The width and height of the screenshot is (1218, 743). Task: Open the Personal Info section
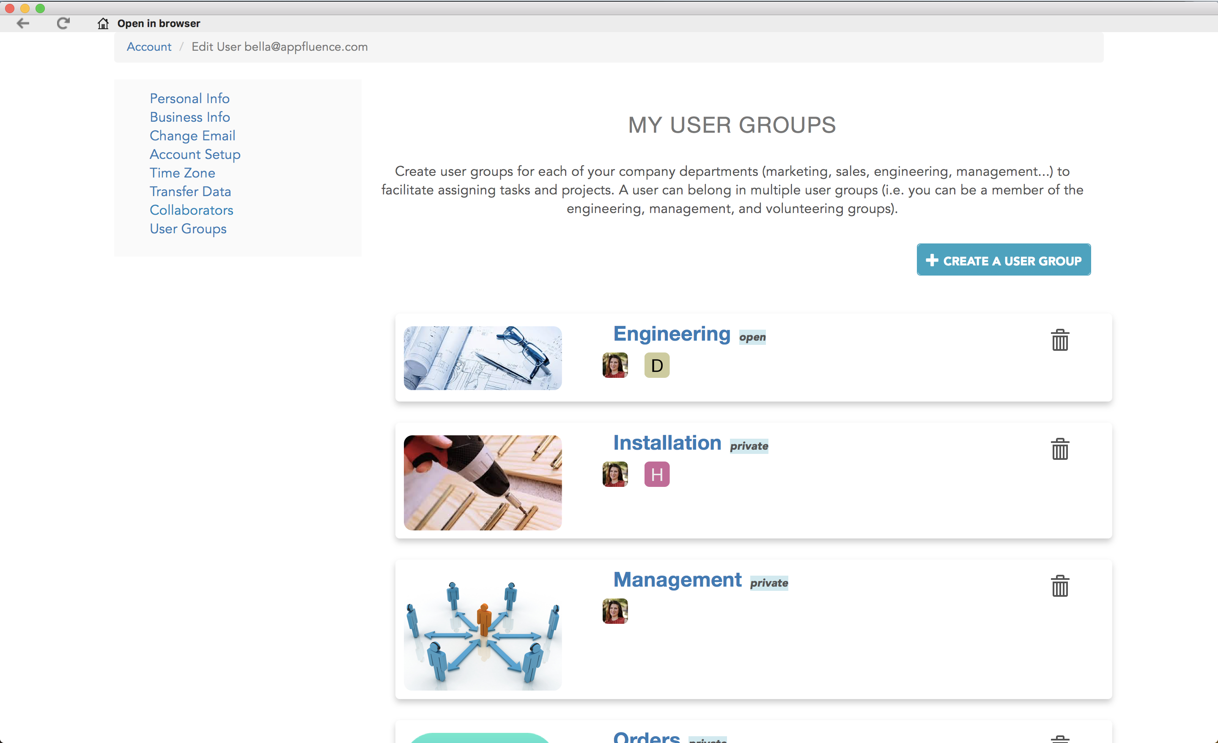[189, 98]
